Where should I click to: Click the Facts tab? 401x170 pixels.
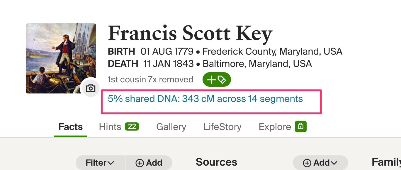pyautogui.click(x=70, y=126)
